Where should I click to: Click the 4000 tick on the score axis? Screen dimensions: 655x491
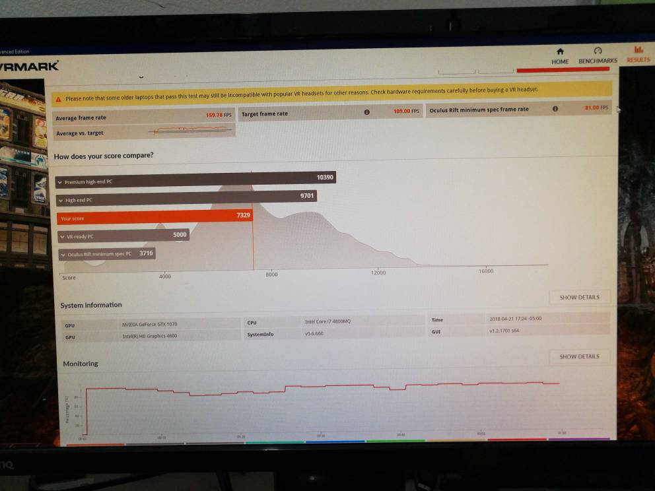pyautogui.click(x=165, y=276)
